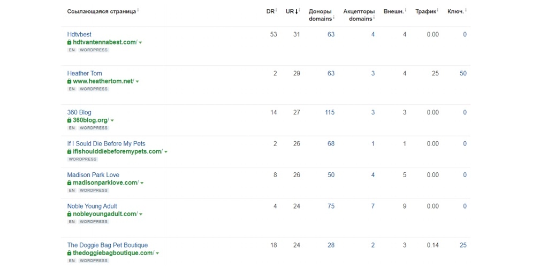Click the info icon beside Ключ. header
Image resolution: width=548 pixels, height=276 pixels.
(466, 10)
